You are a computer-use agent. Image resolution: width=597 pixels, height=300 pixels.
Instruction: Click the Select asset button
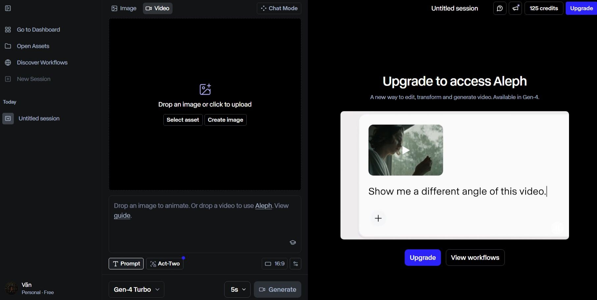click(x=183, y=120)
